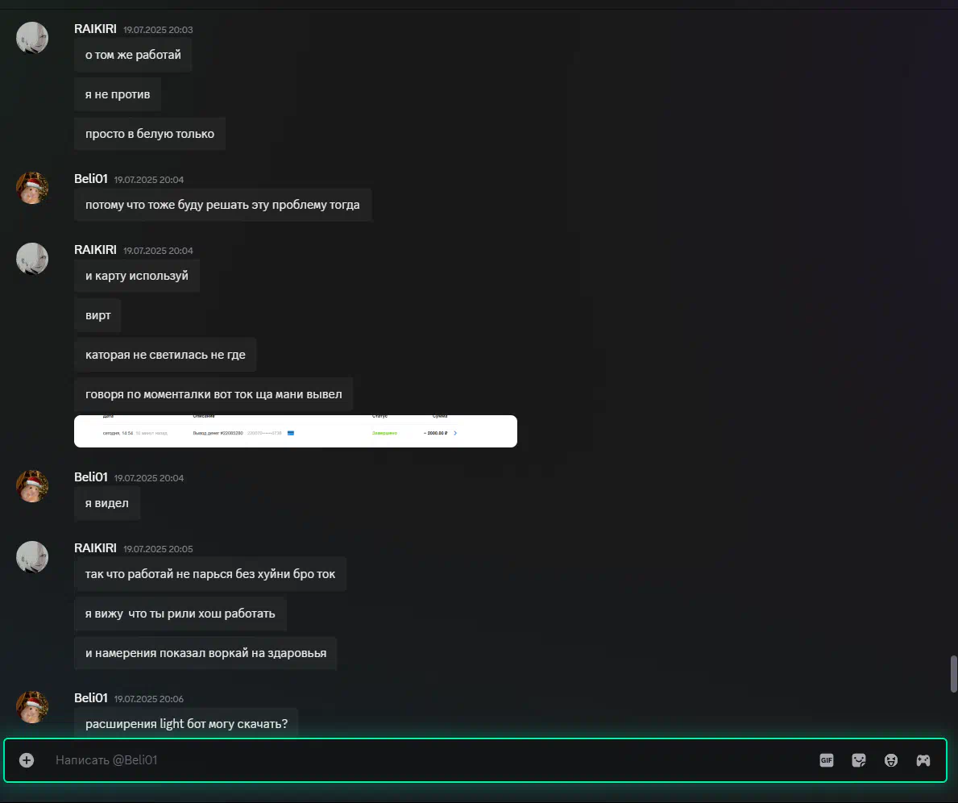This screenshot has width=958, height=803.
Task: Click the RAIKIRI username at 20:05
Action: click(x=95, y=548)
